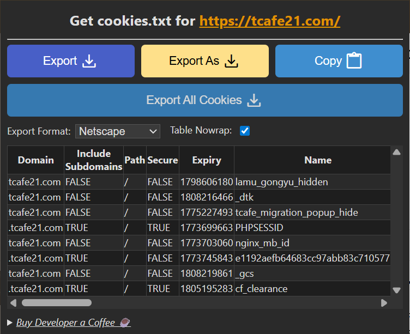Click the domain cell in cf_clearance row
The image size is (410, 334).
coord(36,289)
